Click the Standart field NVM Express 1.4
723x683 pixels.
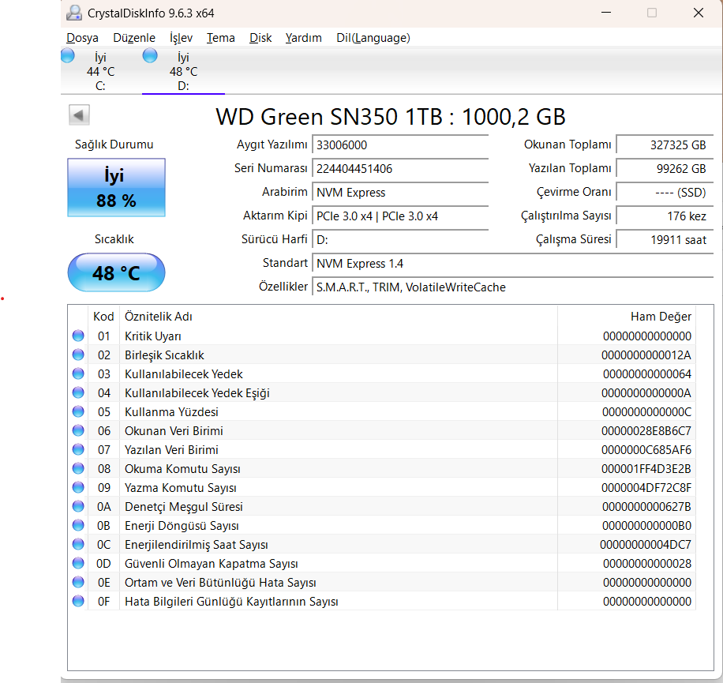[513, 264]
